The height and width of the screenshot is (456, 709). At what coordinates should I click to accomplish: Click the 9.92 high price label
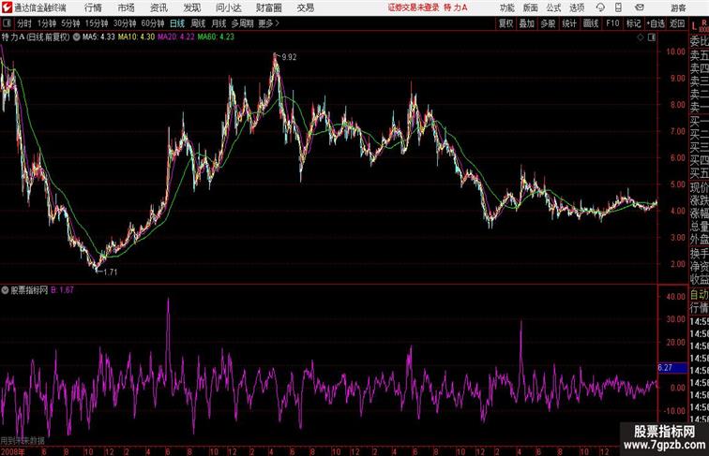click(x=289, y=57)
